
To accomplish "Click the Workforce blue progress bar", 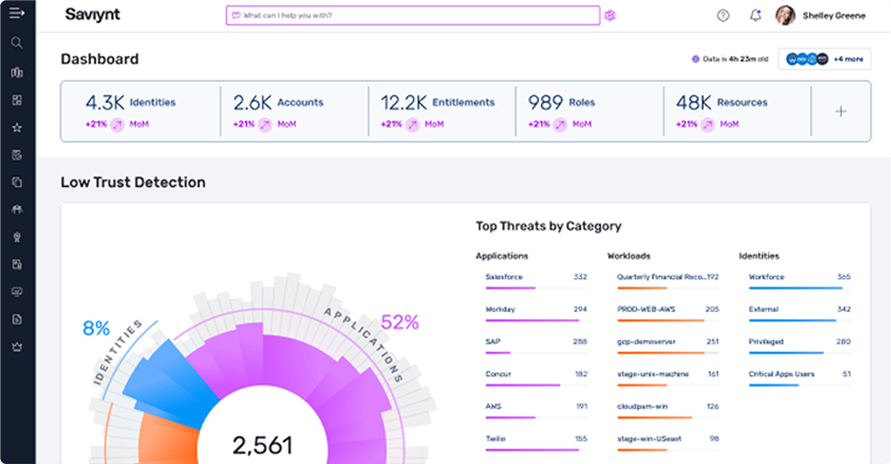I will 796,288.
